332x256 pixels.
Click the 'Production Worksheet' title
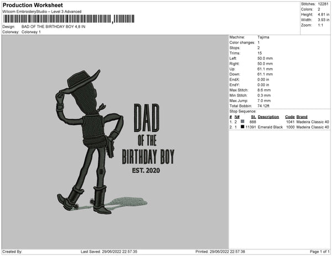click(33, 5)
